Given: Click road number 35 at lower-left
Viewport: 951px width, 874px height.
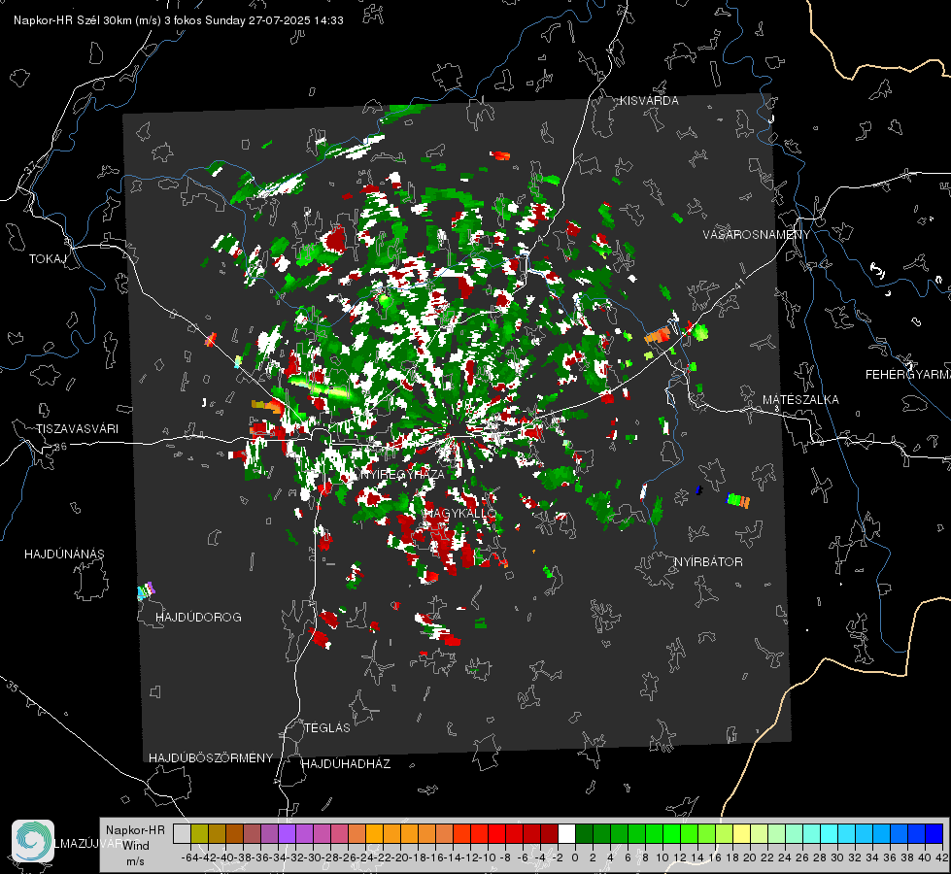Looking at the screenshot, I should tap(12, 686).
